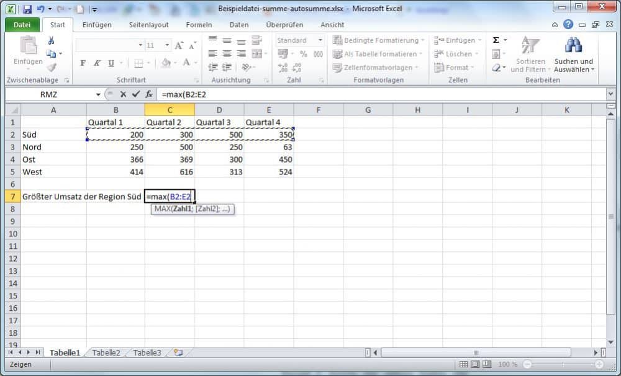Open Suchen und Auswählen menu

click(x=573, y=55)
